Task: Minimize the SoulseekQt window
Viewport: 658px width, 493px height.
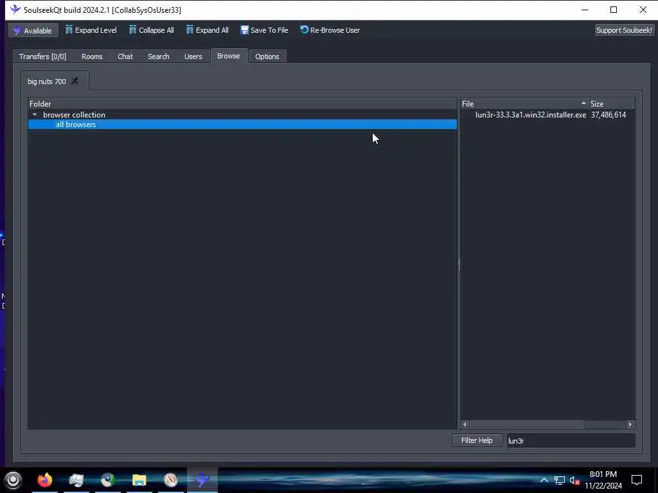Action: click(585, 10)
